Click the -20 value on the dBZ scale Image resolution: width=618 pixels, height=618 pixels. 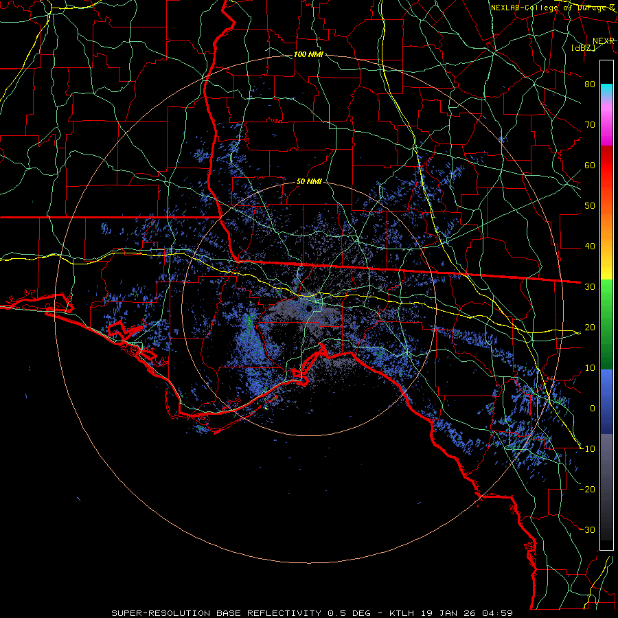tap(587, 489)
